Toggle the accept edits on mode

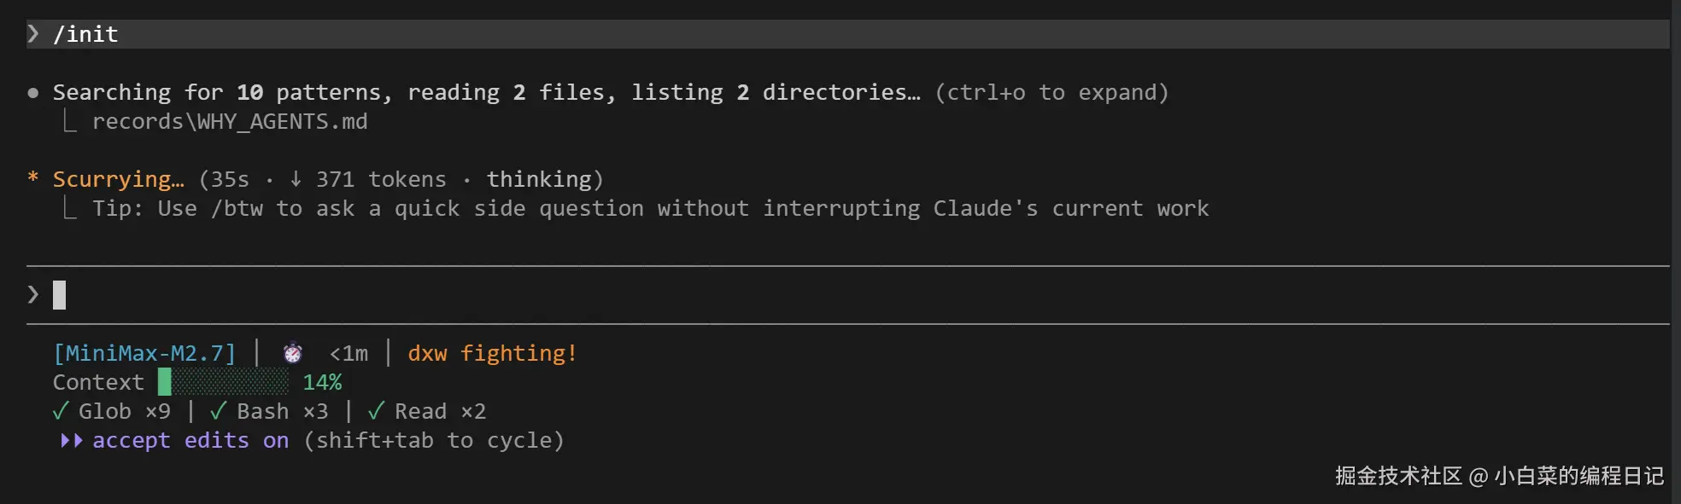click(x=190, y=441)
